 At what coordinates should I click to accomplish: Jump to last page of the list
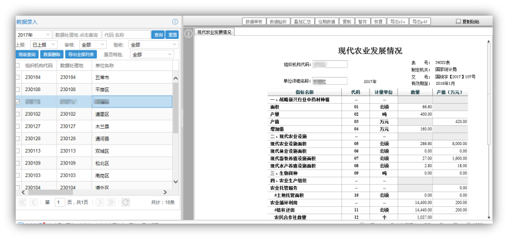(111, 202)
